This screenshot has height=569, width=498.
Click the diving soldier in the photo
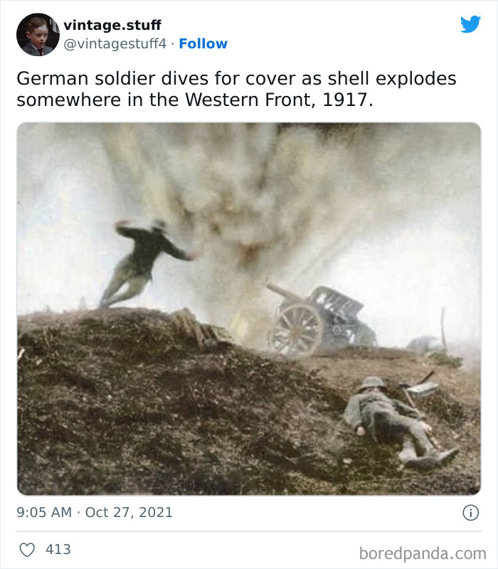coord(147,263)
